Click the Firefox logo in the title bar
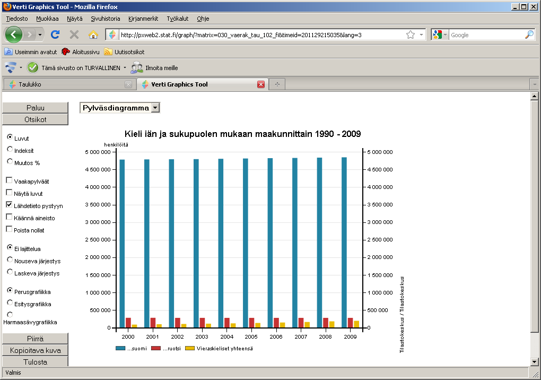 coord(7,6)
